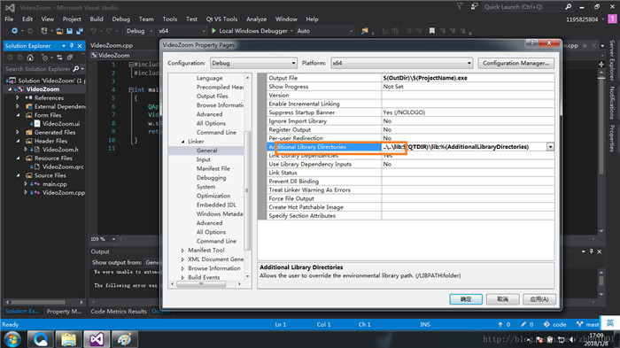Viewport: 620px width, 348px height.
Task: Click the Solution Explorer search magnifier icon
Action: point(76,69)
